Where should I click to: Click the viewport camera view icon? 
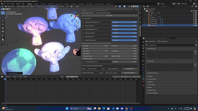tap(78, 27)
